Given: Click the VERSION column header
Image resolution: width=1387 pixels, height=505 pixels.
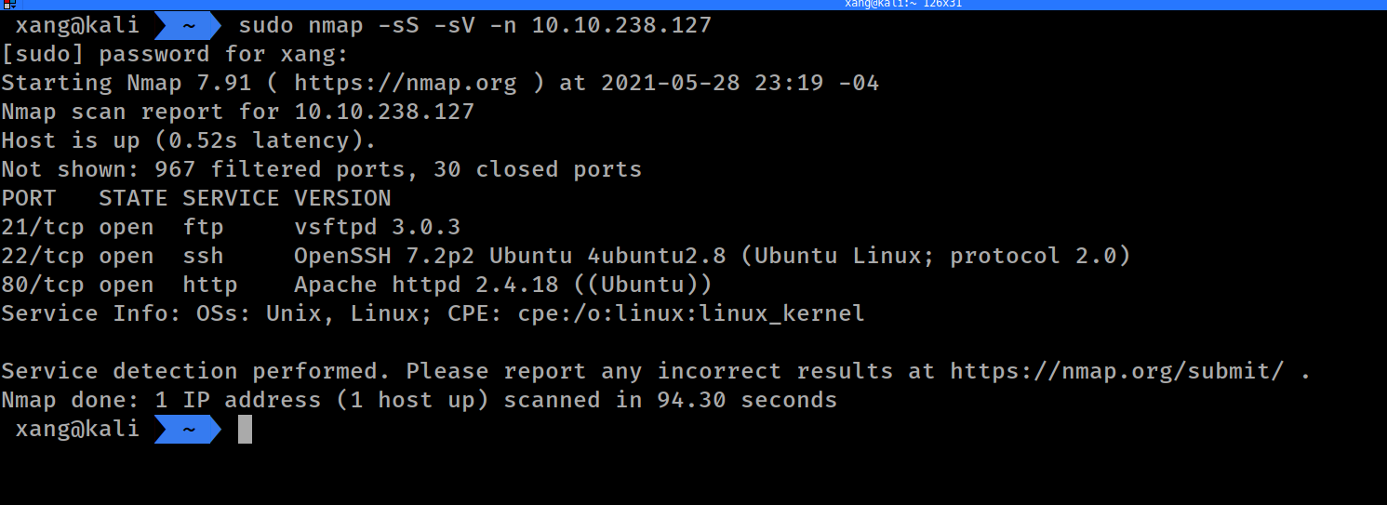Looking at the screenshot, I should 342,198.
